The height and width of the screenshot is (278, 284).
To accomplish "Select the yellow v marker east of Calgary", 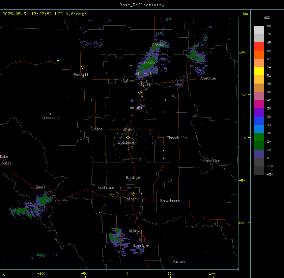I will (141, 193).
